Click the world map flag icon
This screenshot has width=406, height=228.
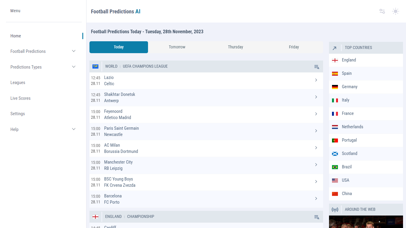pos(95,66)
